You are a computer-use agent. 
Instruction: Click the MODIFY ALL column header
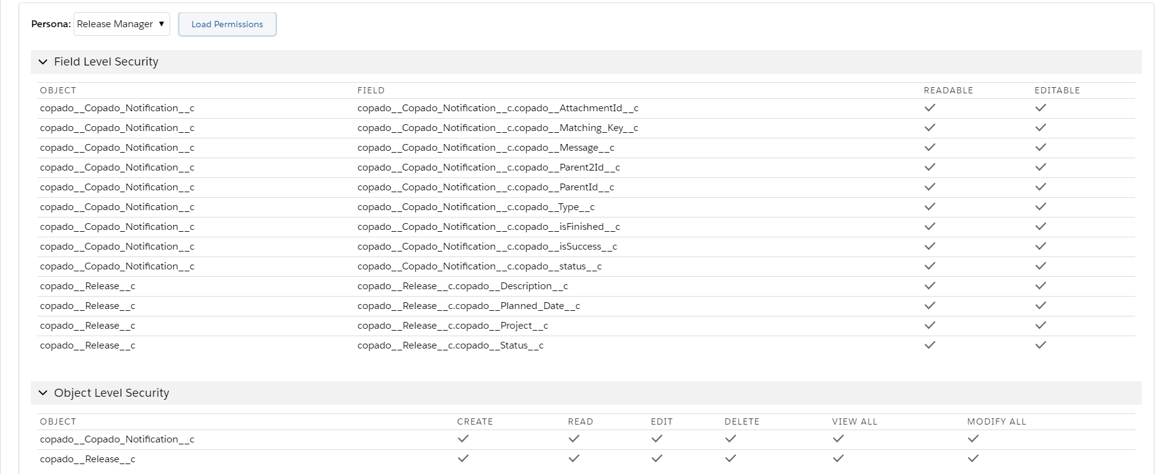[997, 421]
